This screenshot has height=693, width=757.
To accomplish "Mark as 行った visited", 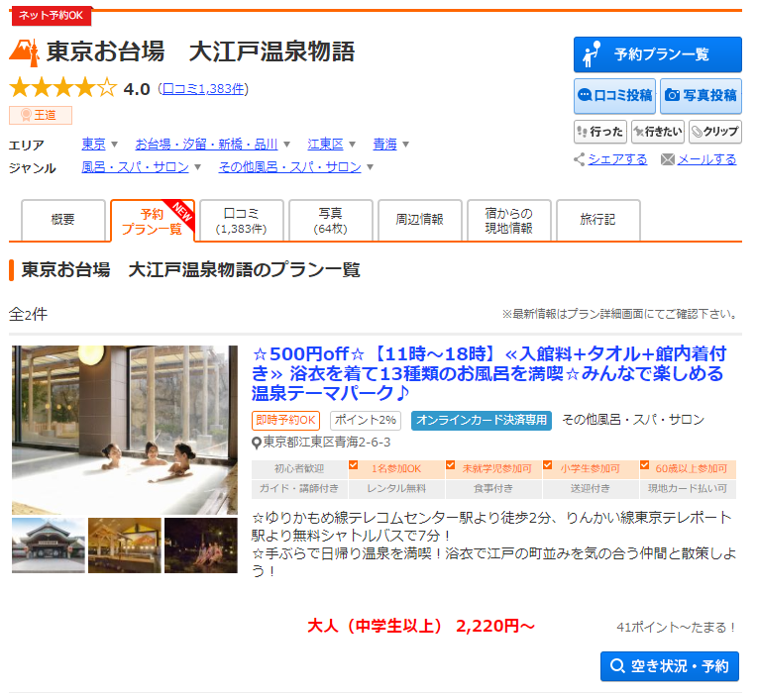I will tap(599, 132).
